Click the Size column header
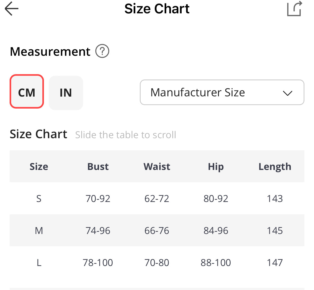 tap(39, 166)
